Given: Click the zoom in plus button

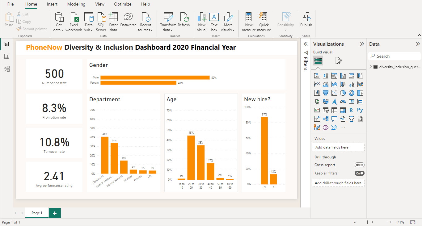Looking at the screenshot, I should coord(391,222).
